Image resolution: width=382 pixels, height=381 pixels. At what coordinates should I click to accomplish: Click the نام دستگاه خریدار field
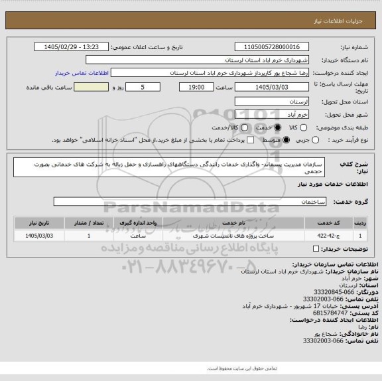point(198,60)
